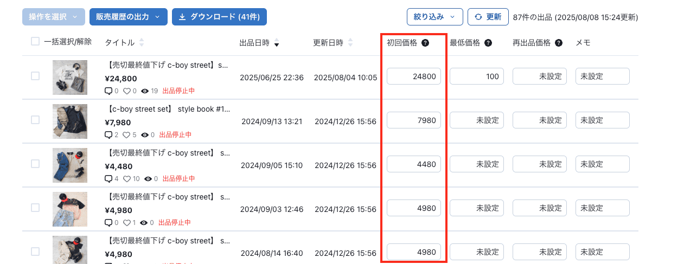Click the 24800 初回価格 input field
The image size is (684, 264).
(414, 76)
